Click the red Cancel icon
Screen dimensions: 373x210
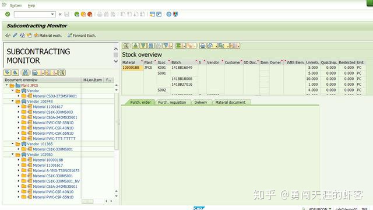pyautogui.click(x=90, y=14)
